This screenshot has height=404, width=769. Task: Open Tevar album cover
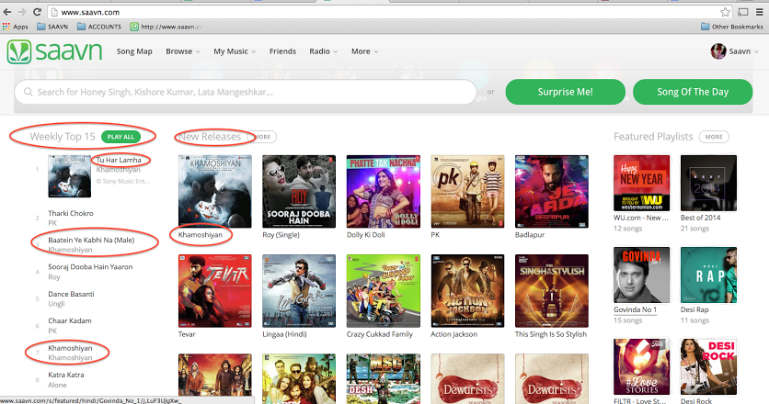[x=215, y=291]
